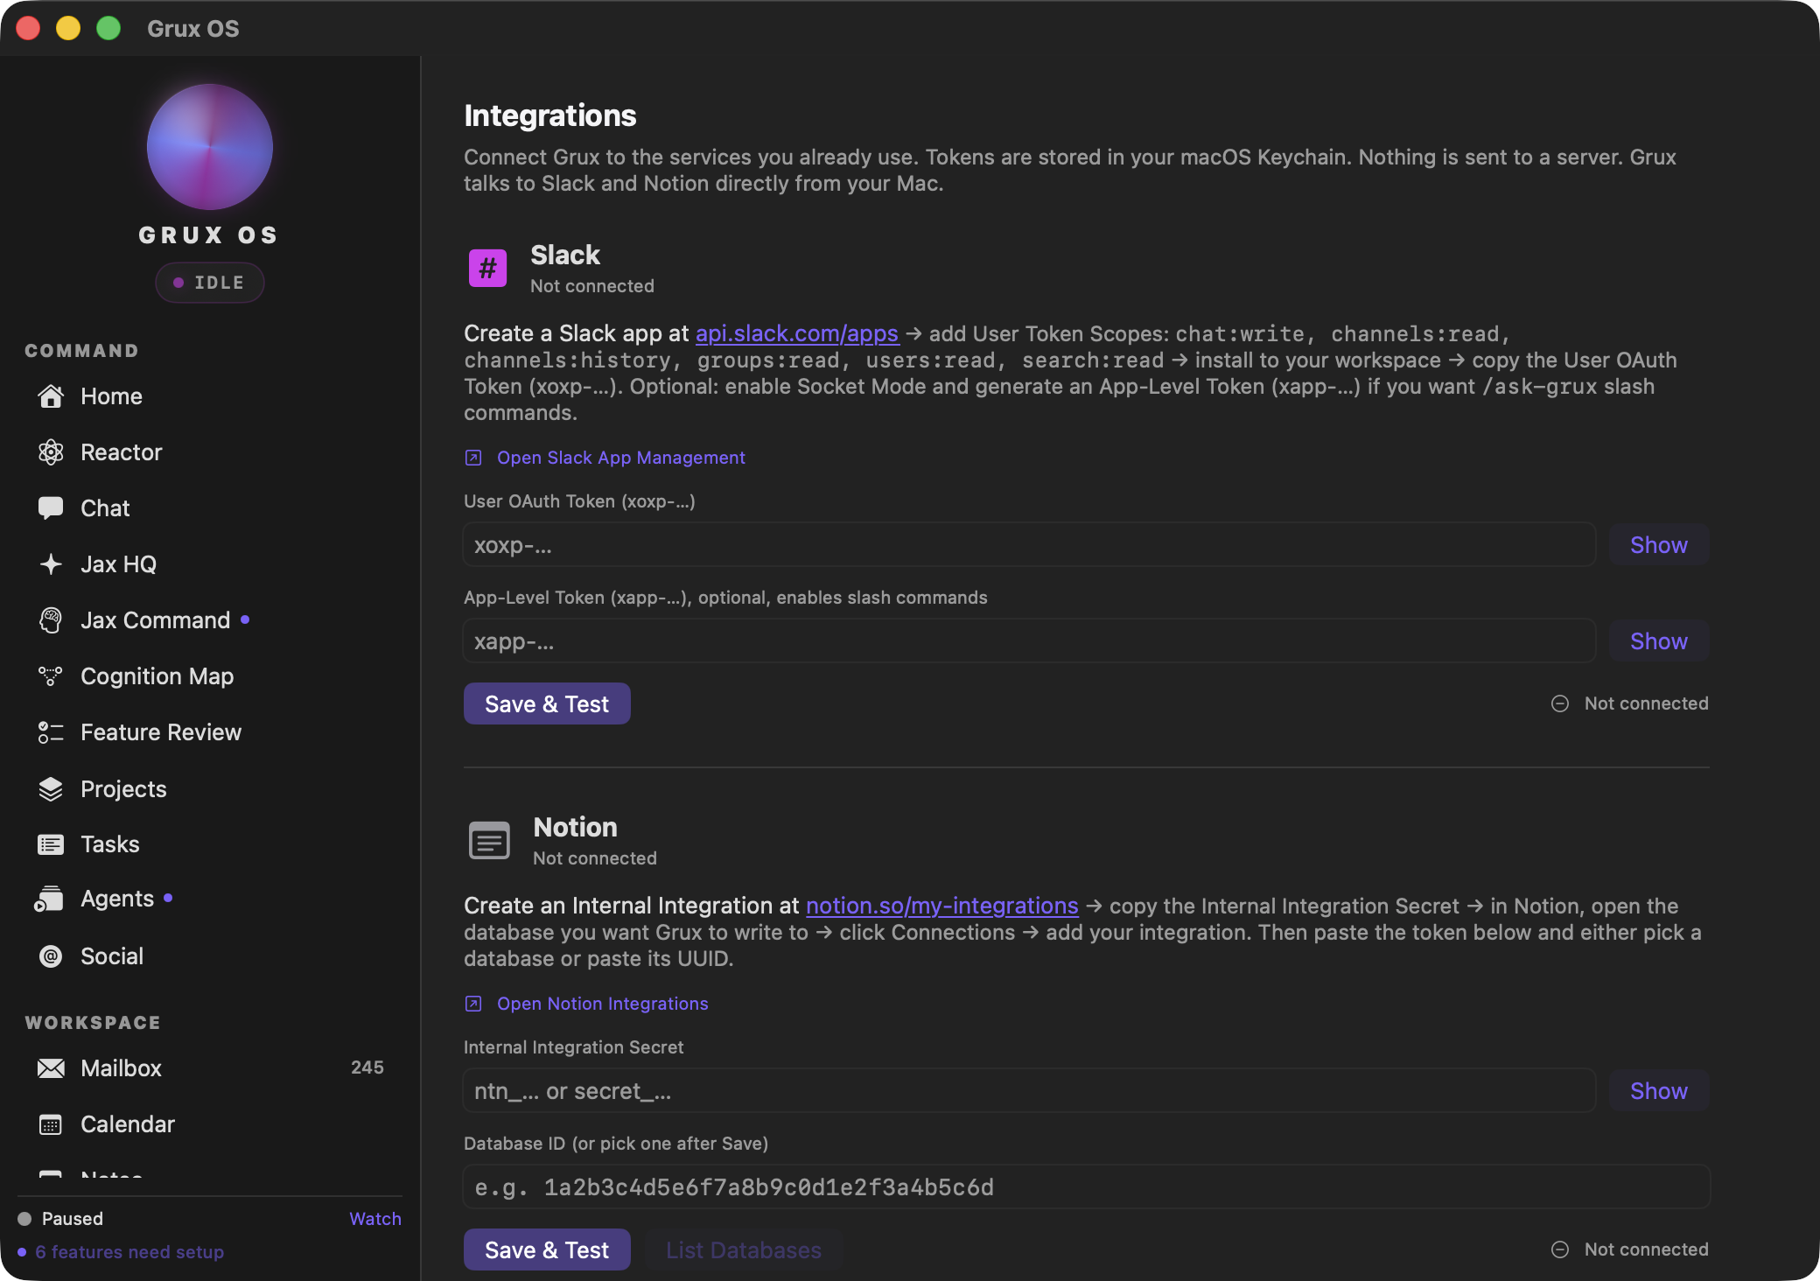Click the Jax Command brain icon
The image size is (1820, 1281).
tap(51, 620)
